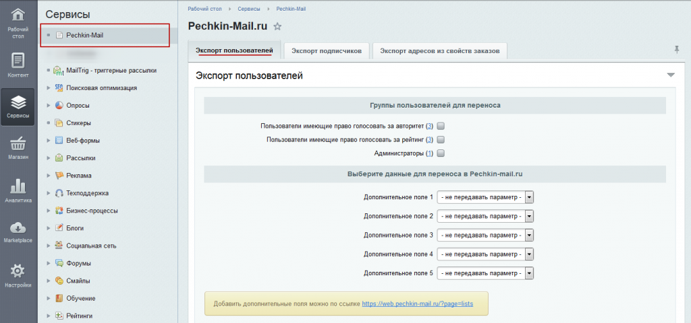Image resolution: width=691 pixels, height=323 pixels.
Task: Click the Pechkin-Mail page icon in tree
Action: [x=59, y=35]
